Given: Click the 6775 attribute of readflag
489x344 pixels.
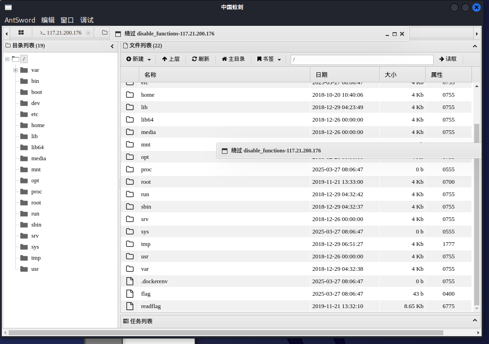Looking at the screenshot, I should (x=448, y=306).
